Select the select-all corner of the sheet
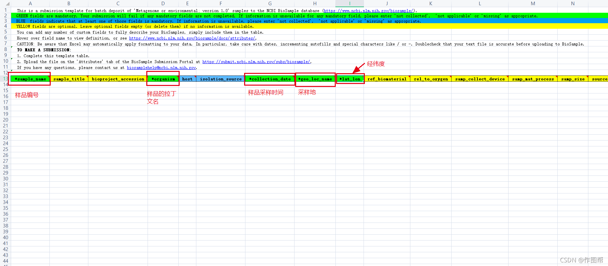 pyautogui.click(x=5, y=3)
